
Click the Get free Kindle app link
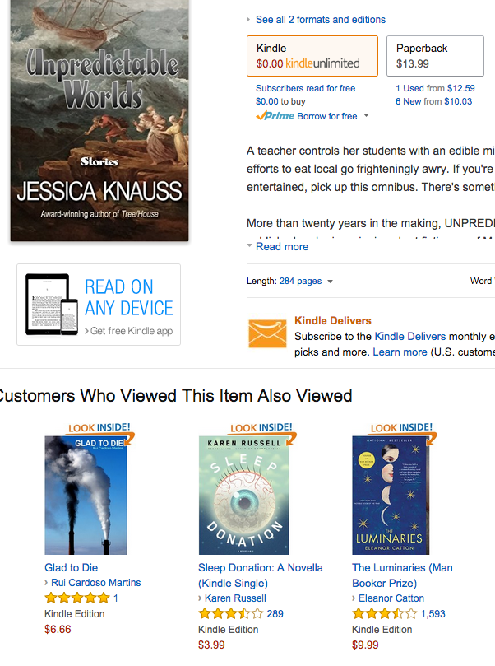tap(131, 331)
